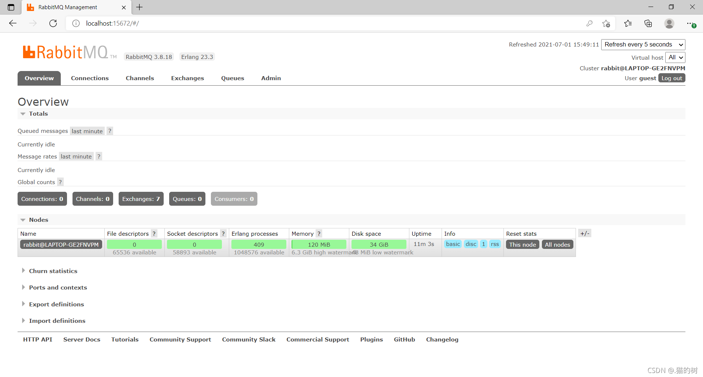Select the Overview tab
Screen dimensions: 703x377
tap(39, 78)
